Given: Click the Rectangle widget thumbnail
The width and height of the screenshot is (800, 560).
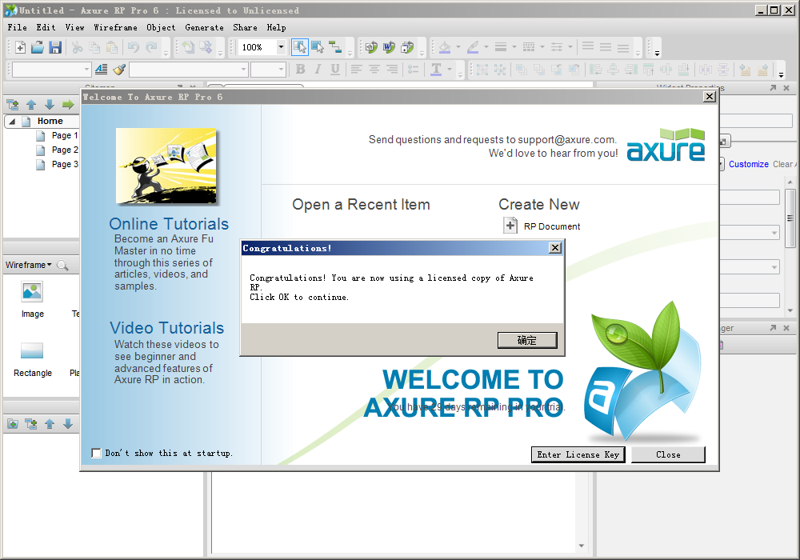Looking at the screenshot, I should tap(32, 351).
